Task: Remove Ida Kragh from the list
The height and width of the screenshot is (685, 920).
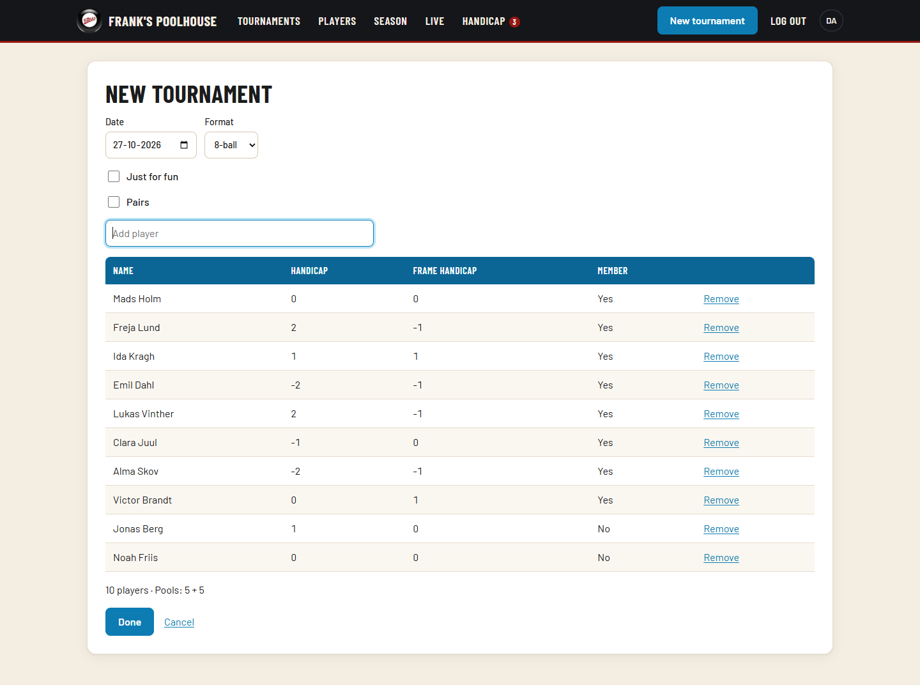Action: coord(721,357)
